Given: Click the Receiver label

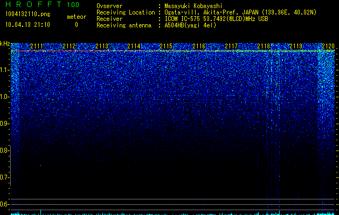Looking at the screenshot, I should pos(109,19).
